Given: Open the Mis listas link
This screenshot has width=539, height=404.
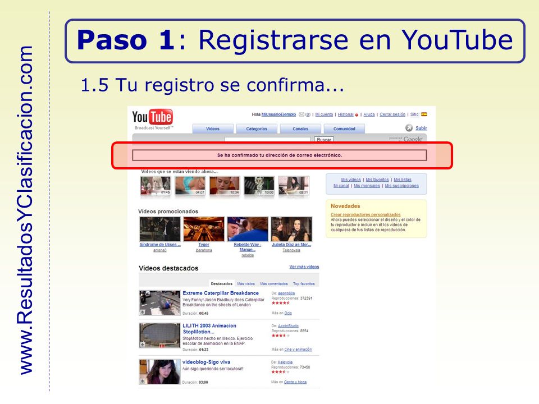Looking at the screenshot, I should (x=402, y=180).
